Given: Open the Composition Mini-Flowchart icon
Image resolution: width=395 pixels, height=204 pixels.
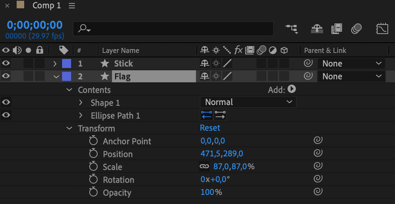Looking at the screenshot, I should (x=291, y=29).
